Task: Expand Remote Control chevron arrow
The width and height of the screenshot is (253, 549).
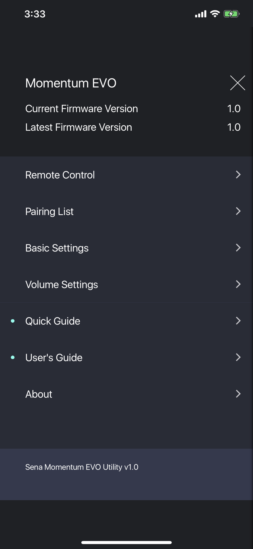Action: (x=238, y=175)
